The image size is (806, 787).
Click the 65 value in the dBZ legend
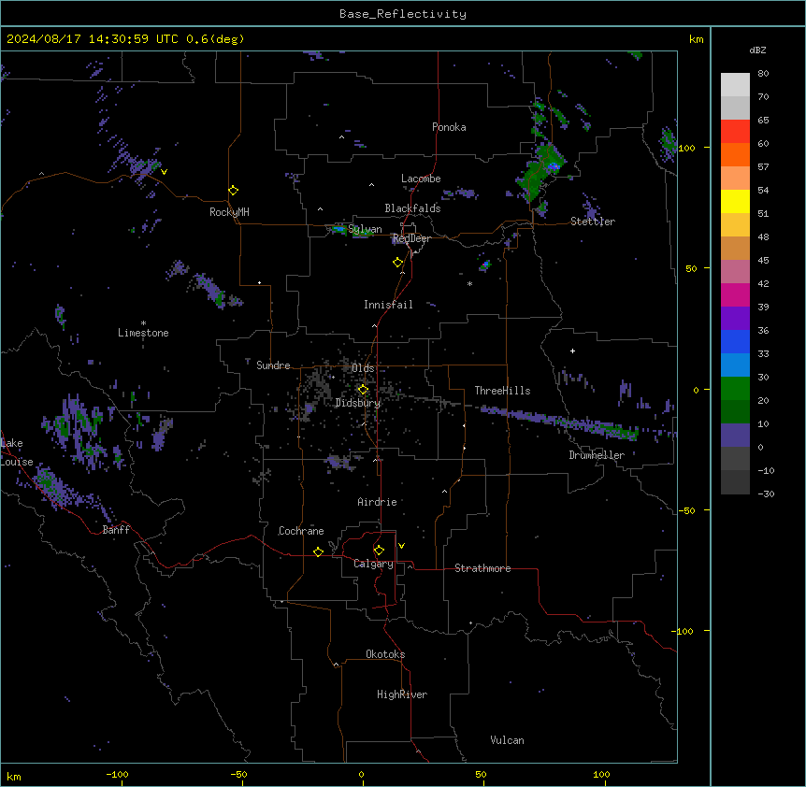(763, 121)
